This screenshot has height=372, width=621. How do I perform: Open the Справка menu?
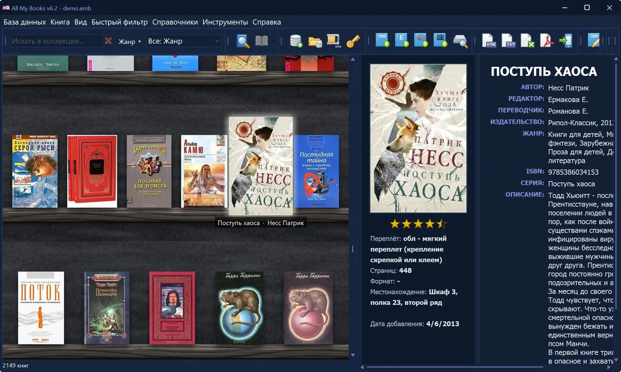(x=267, y=22)
